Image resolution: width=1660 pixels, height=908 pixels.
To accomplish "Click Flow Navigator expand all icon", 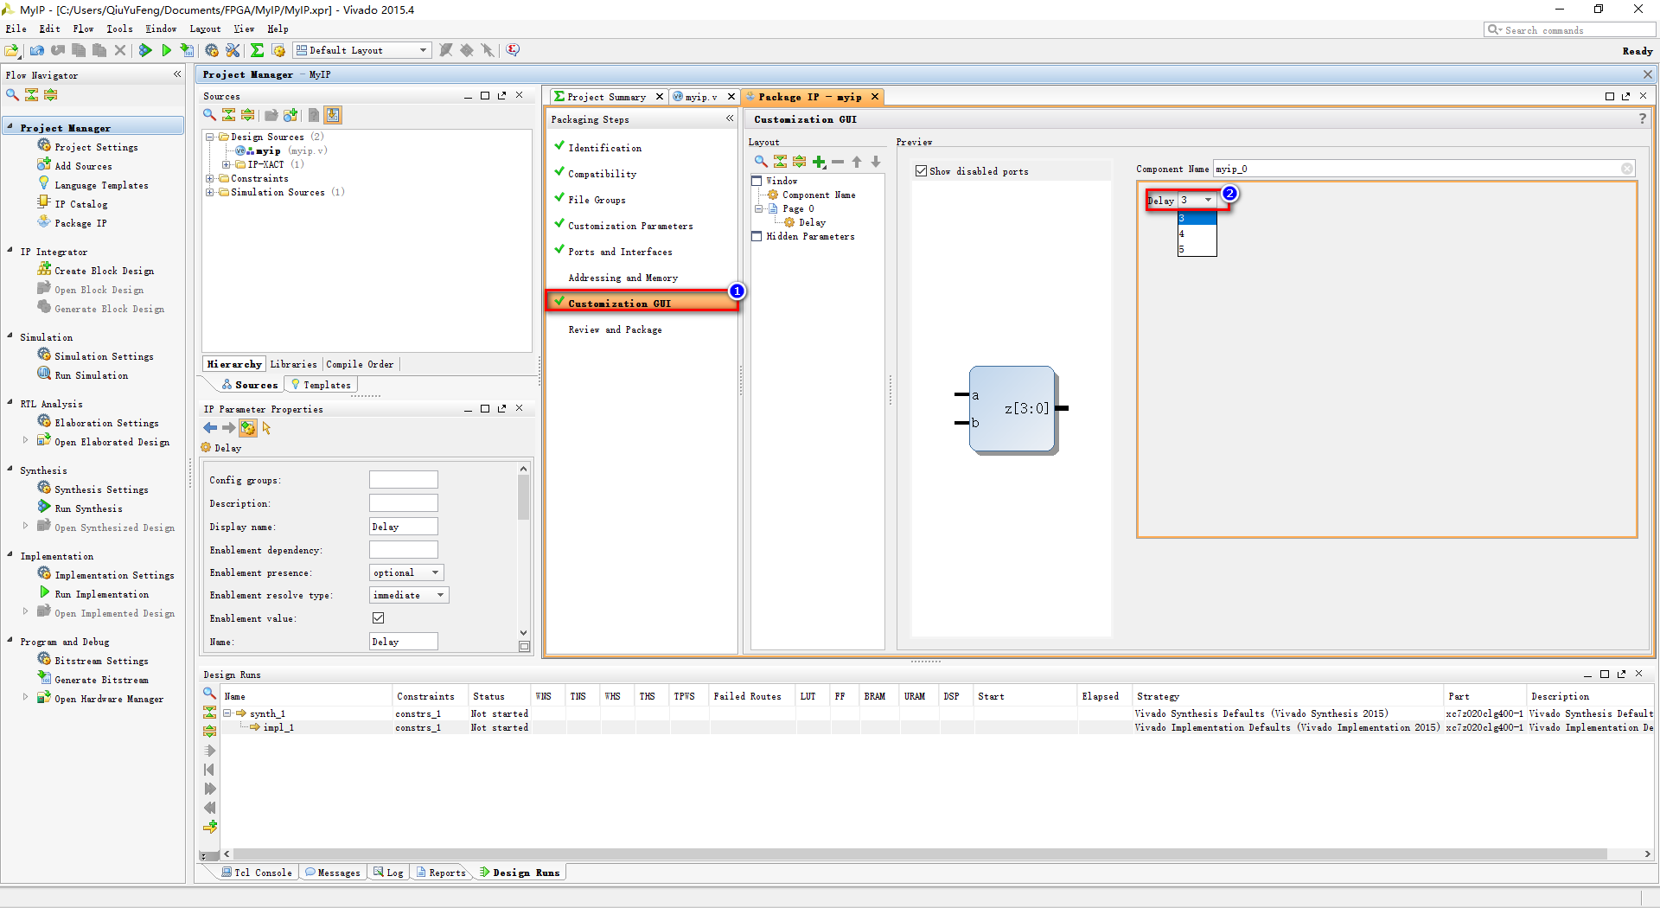I will tap(51, 95).
